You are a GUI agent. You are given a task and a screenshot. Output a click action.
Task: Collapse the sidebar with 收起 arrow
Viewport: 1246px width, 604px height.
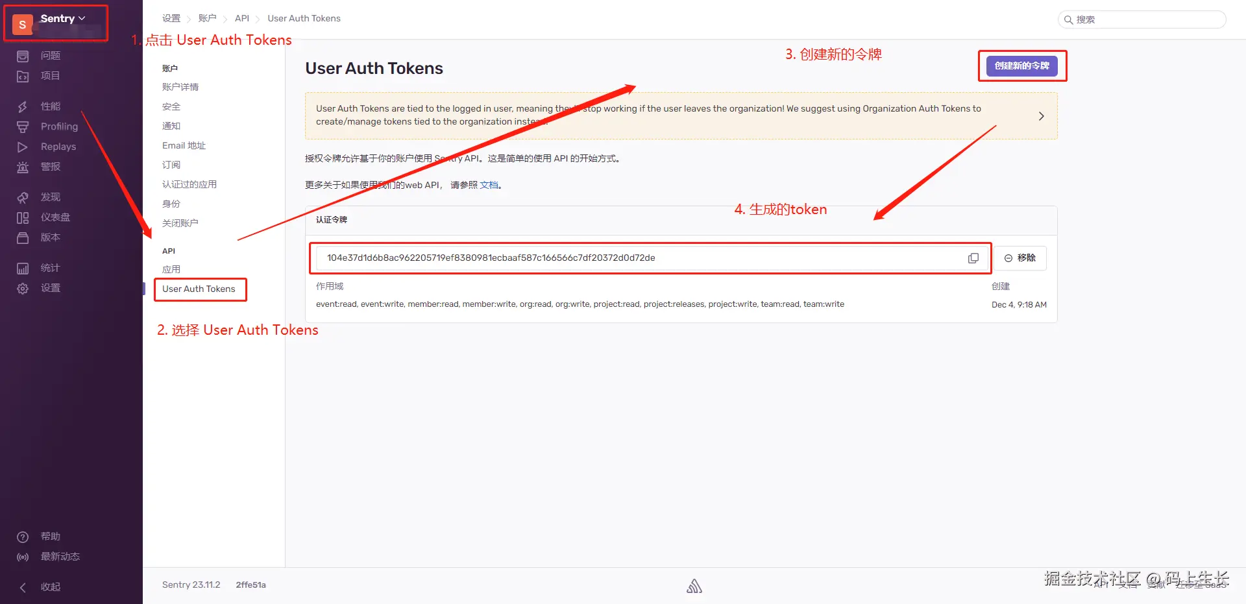coord(23,587)
